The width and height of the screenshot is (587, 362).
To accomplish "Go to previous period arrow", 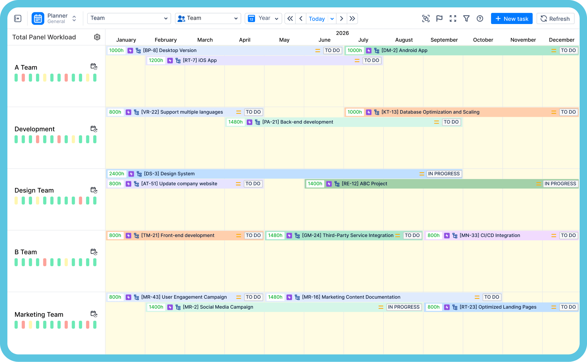I will (x=301, y=18).
